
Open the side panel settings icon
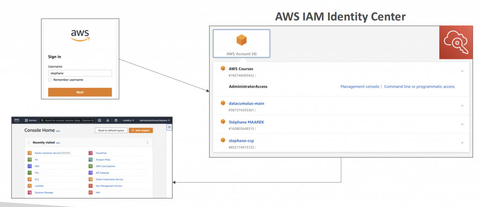pyautogui.click(x=169, y=127)
